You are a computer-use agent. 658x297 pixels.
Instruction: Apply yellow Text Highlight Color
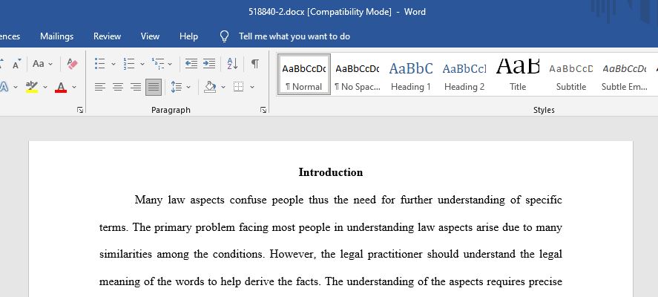coord(32,87)
